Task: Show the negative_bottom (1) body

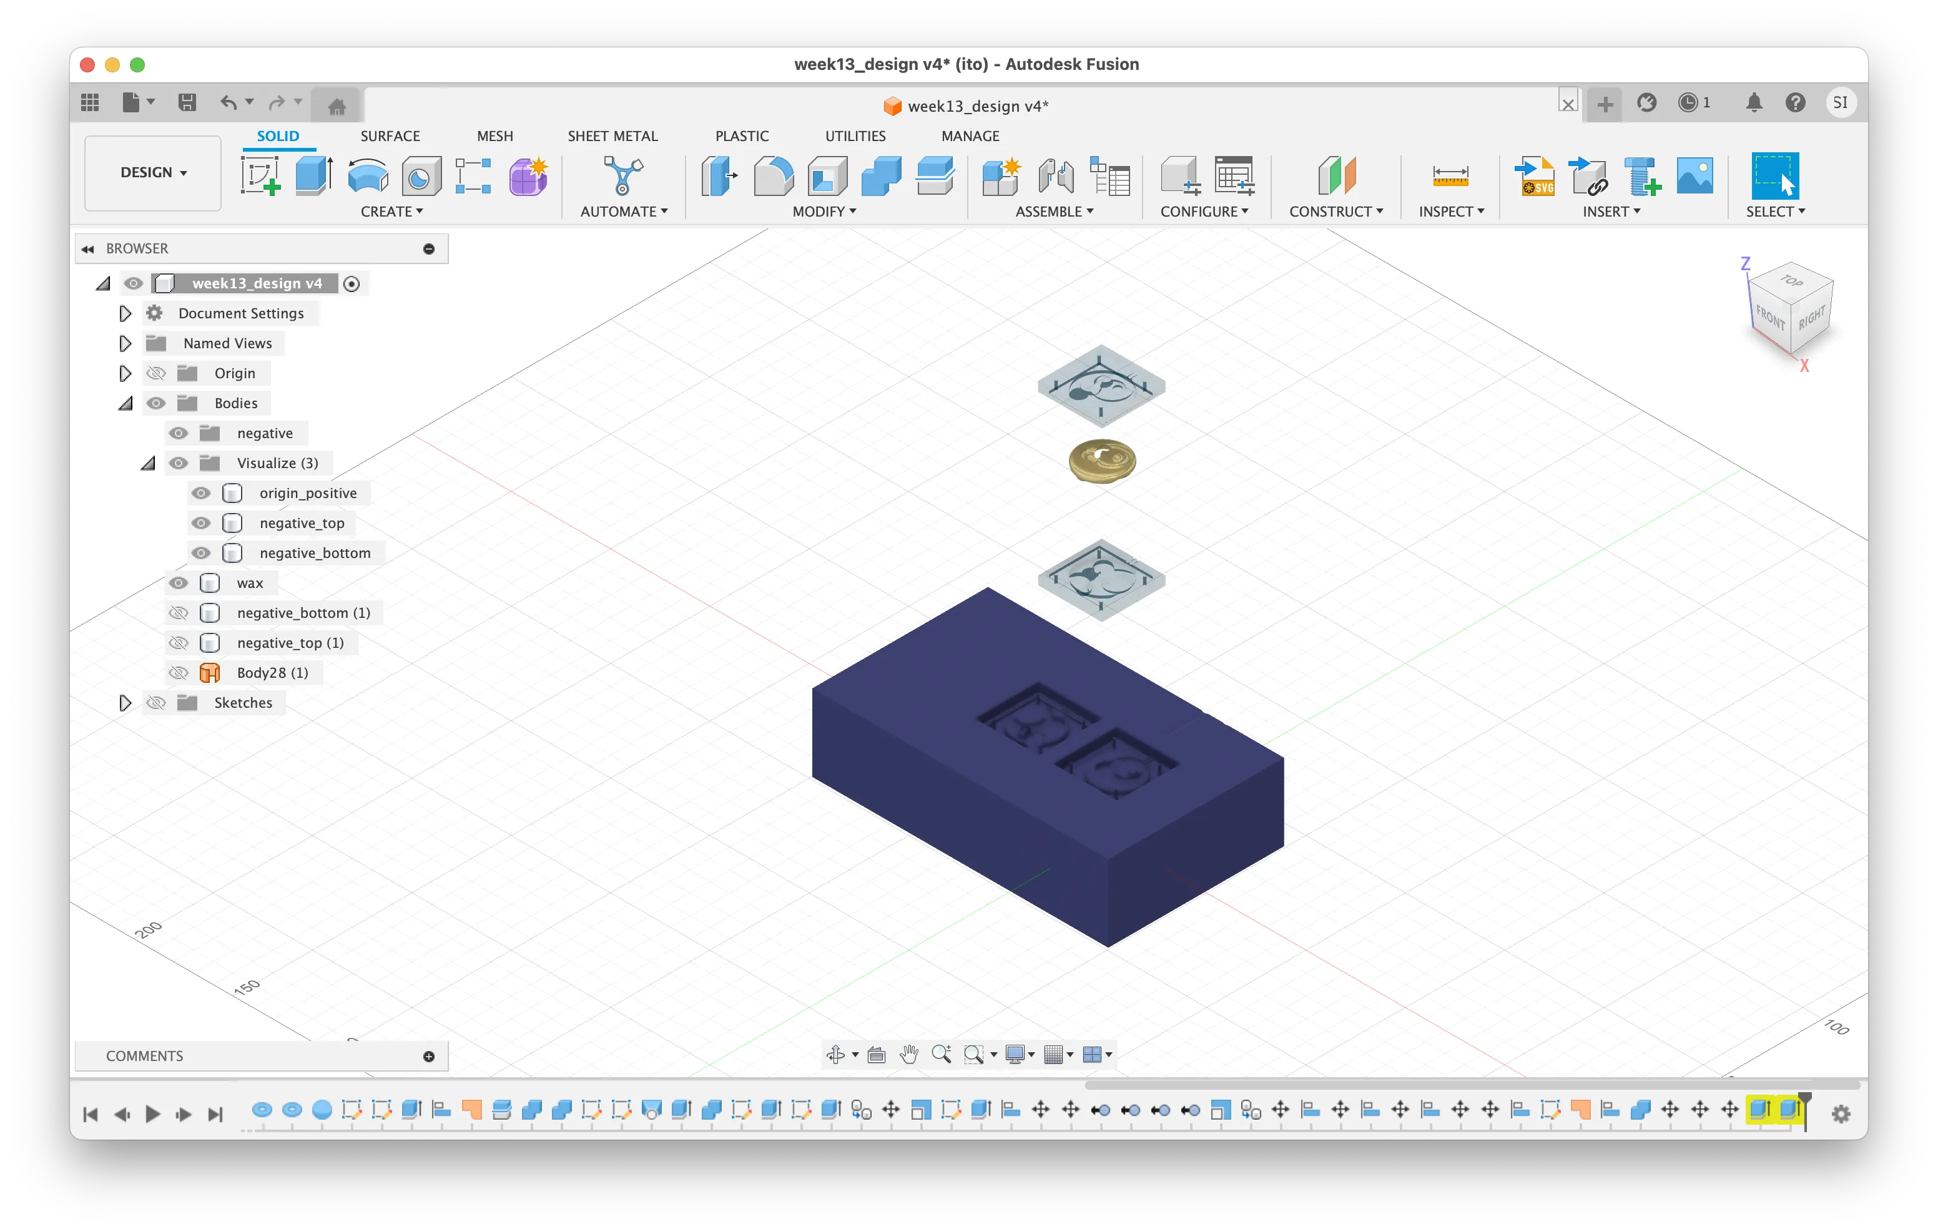Action: click(x=179, y=612)
